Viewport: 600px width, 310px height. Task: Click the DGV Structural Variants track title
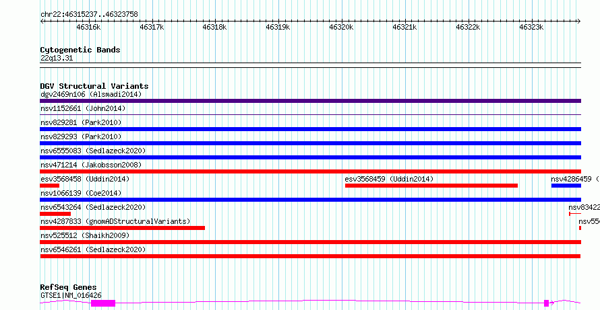pyautogui.click(x=94, y=86)
